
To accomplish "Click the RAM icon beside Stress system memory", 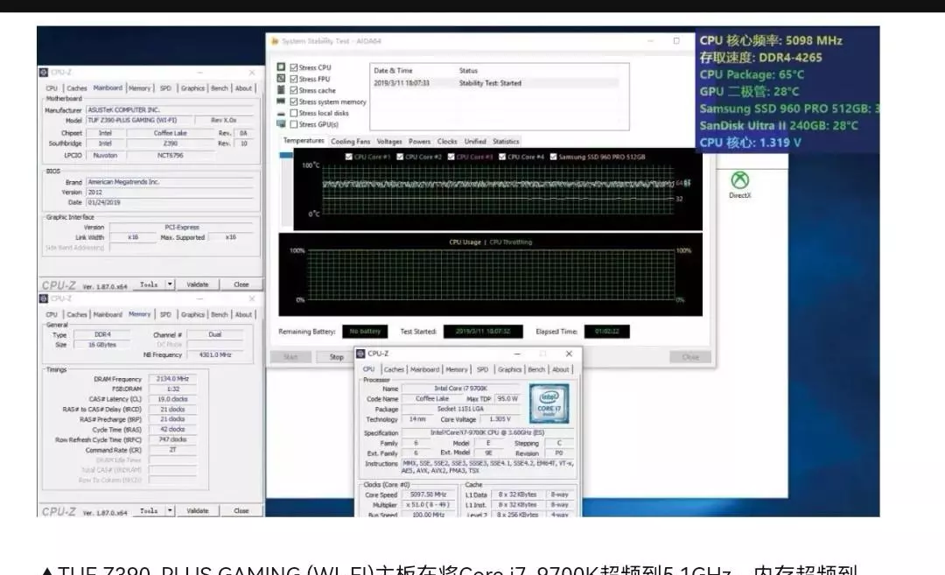I will (x=281, y=102).
